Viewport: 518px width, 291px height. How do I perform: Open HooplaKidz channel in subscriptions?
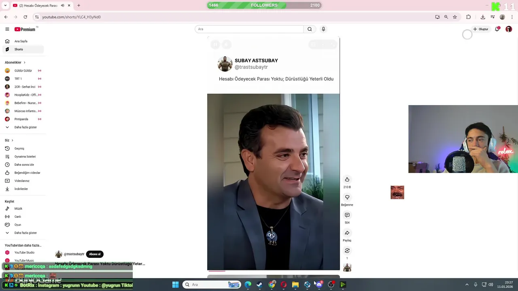[23, 95]
